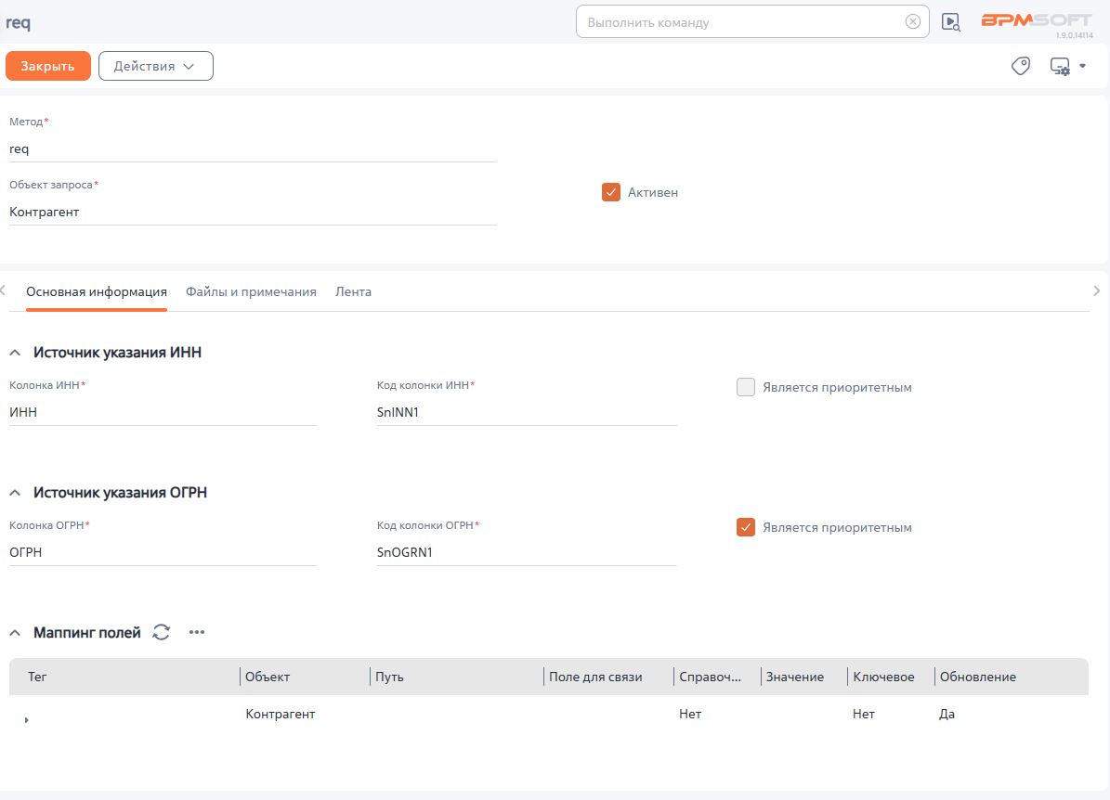The image size is (1110, 800).
Task: Edit the Код колонки ОГРН field
Action: 527,551
